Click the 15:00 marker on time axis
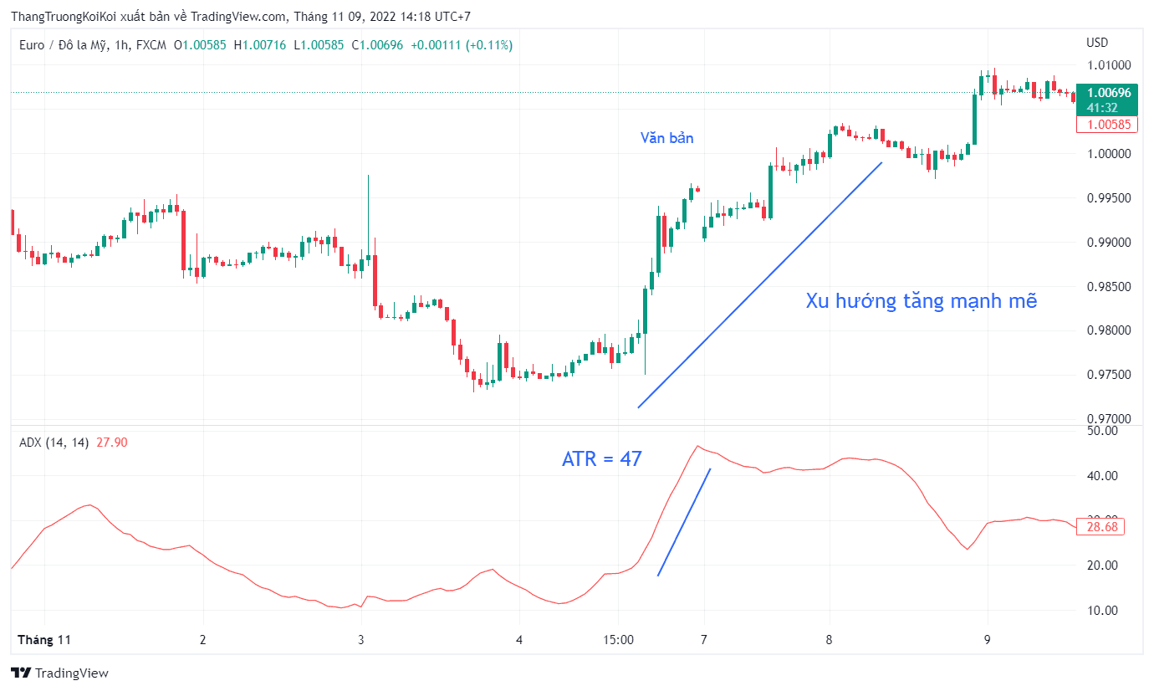1154x691 pixels. 618,640
